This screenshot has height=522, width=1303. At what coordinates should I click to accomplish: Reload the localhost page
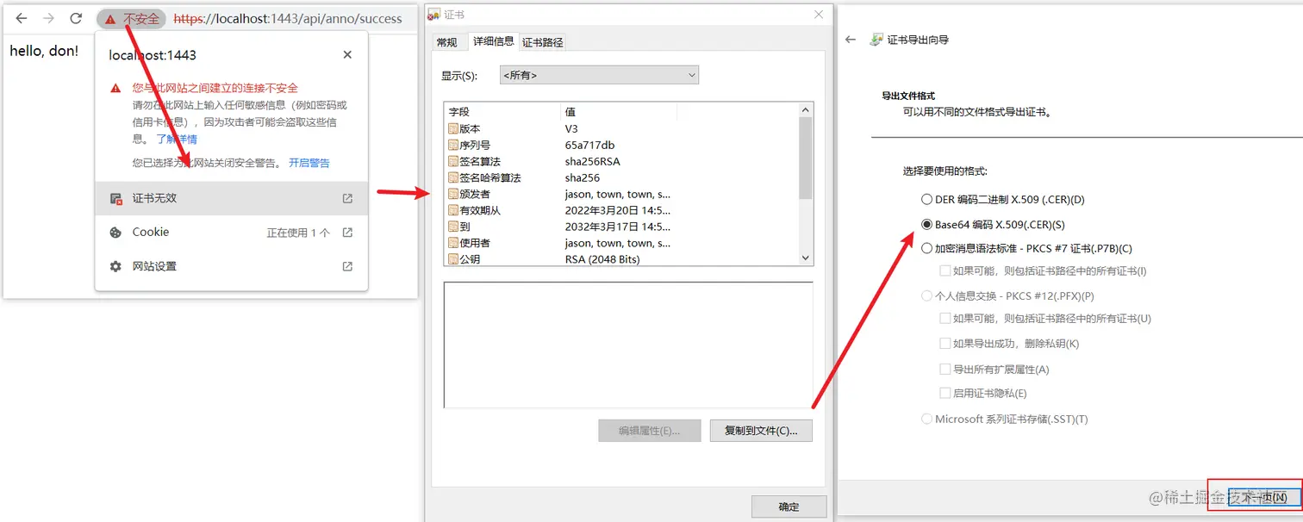point(76,18)
